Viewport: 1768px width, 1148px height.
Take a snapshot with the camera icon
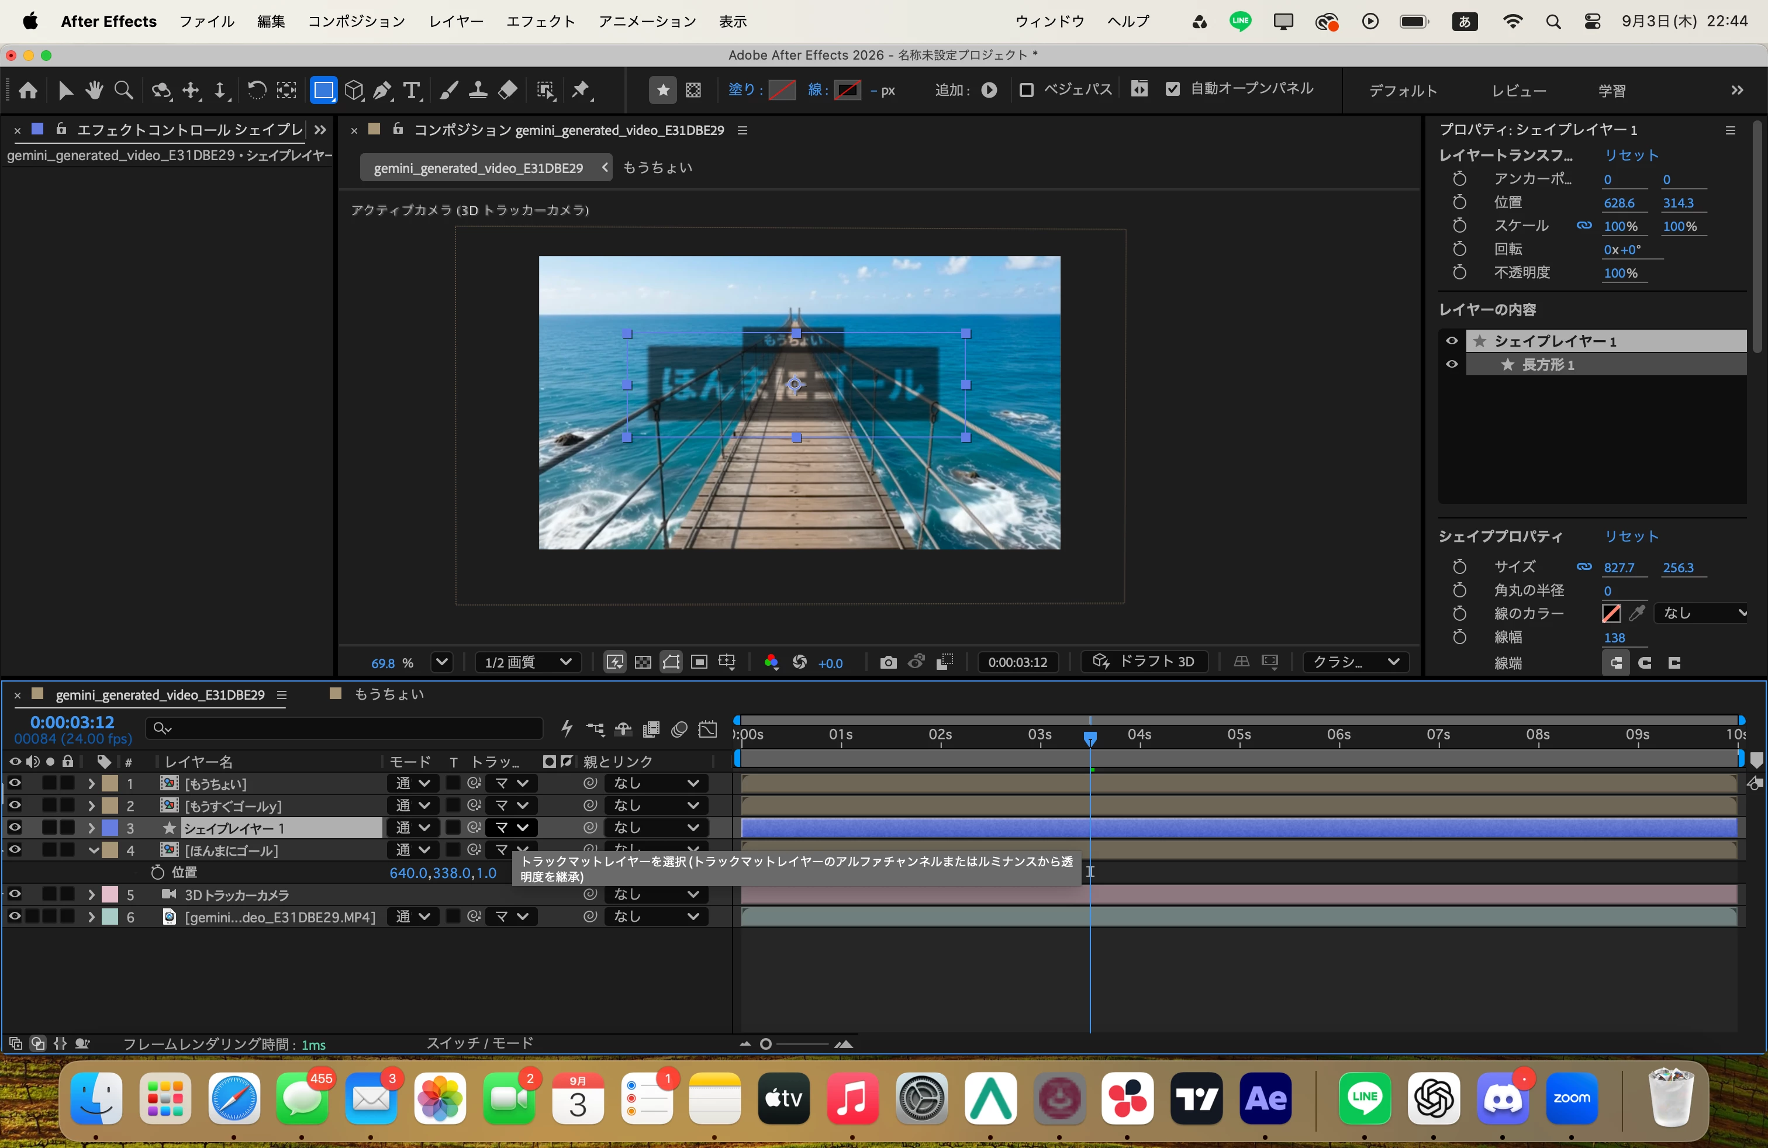888,662
